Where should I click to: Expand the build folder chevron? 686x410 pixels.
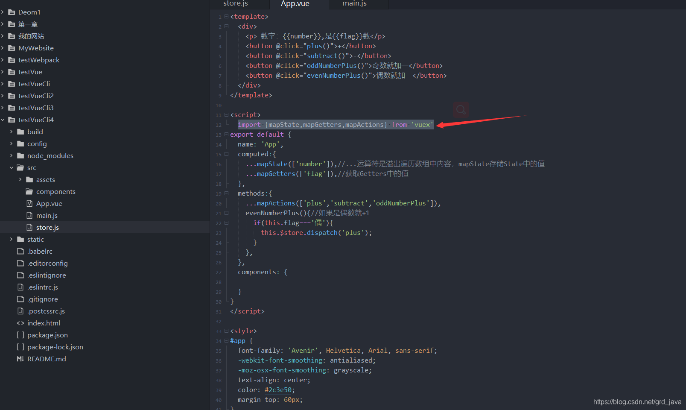(12, 132)
